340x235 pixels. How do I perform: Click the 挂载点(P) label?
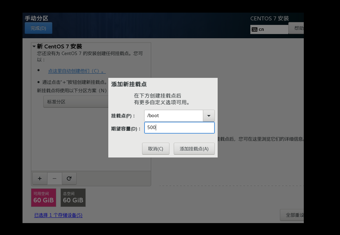123,116
